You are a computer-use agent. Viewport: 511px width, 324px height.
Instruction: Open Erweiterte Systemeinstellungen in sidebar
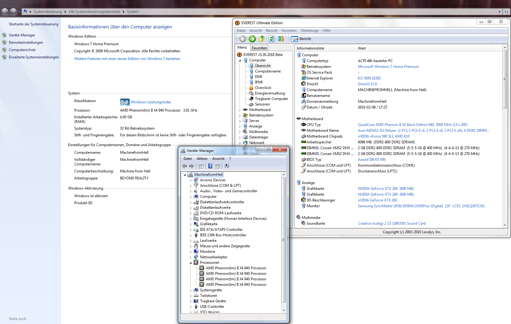coord(34,57)
